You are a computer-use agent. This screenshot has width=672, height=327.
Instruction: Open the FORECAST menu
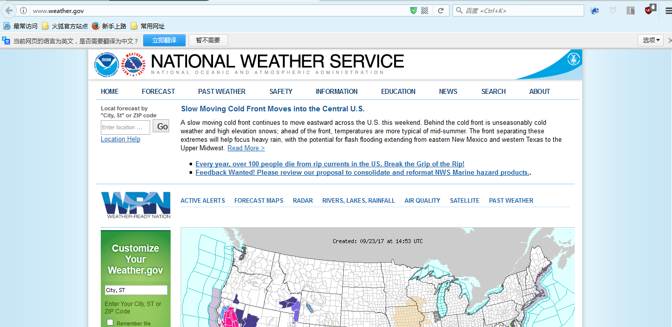pyautogui.click(x=158, y=91)
